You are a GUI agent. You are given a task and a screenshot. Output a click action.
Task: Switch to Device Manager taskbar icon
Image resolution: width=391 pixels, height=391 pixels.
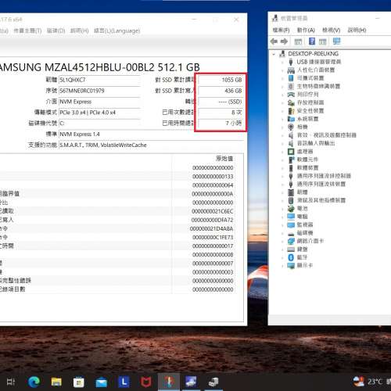click(213, 382)
